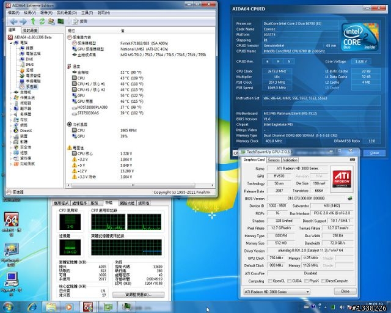Click the green up-level arrow in AIDA64 toolbar
Viewport: 391px width, 313px height.
pos(32,21)
